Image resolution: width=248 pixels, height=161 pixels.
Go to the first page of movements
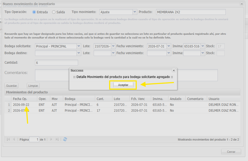tap(8, 139)
